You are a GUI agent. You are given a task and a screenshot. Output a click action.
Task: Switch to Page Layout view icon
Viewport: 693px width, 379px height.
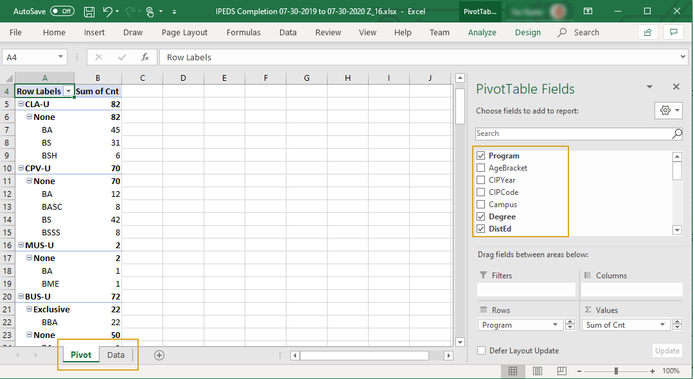[x=537, y=371]
